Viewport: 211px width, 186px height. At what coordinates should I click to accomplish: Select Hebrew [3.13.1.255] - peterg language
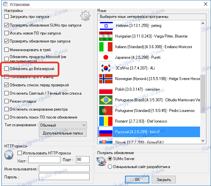149,26
